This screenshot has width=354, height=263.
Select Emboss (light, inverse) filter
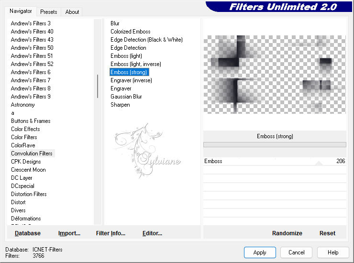(x=136, y=64)
